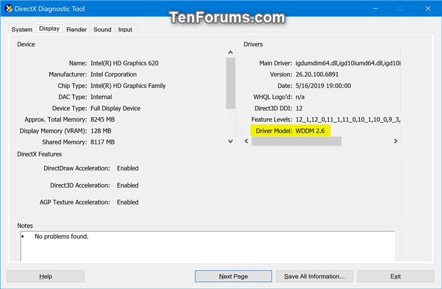Screen dimensions: 442x289
Task: Click the Full Display Device value
Action: 116,109
